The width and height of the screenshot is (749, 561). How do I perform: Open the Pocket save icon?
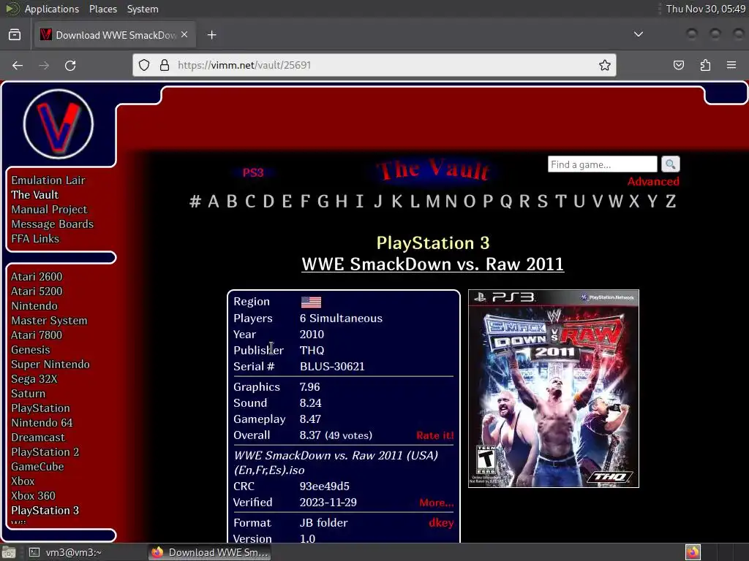[679, 65]
